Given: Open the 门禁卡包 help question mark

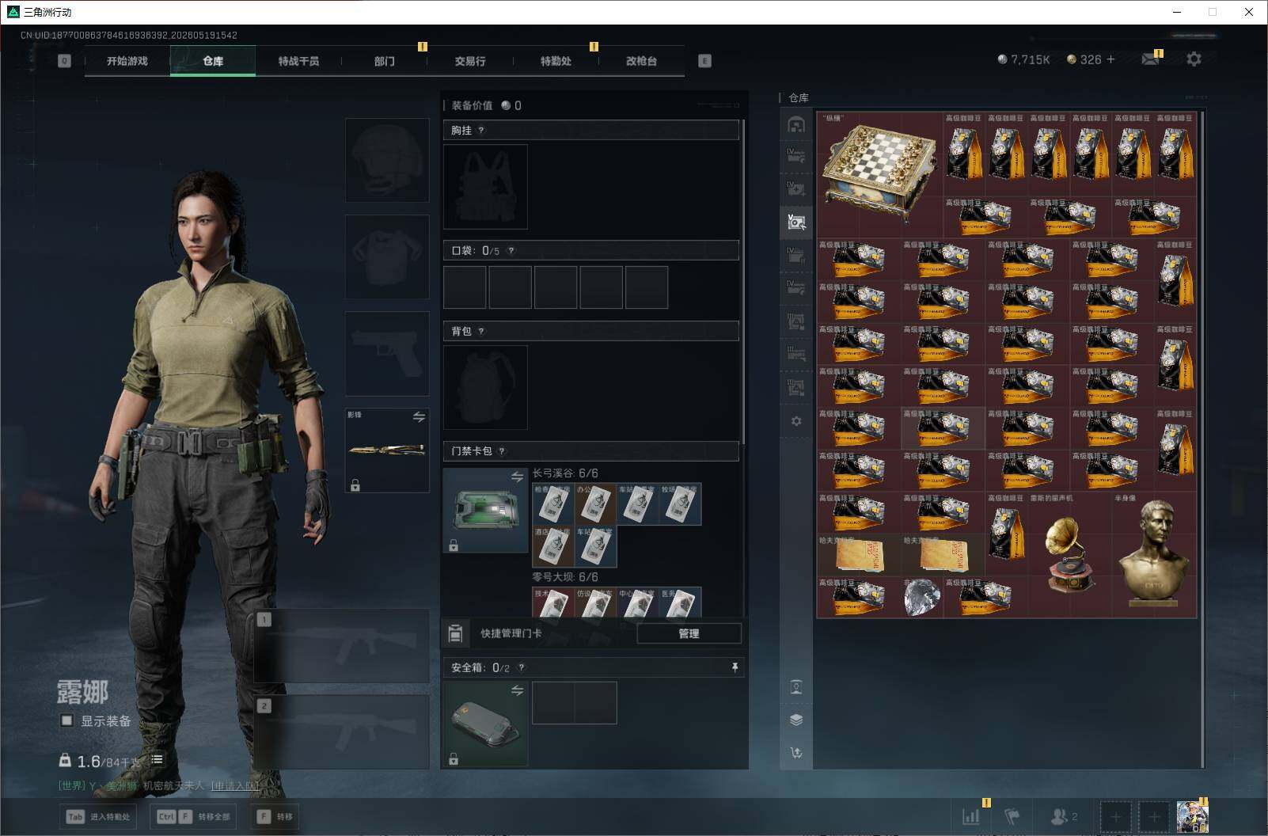Looking at the screenshot, I should tap(502, 451).
